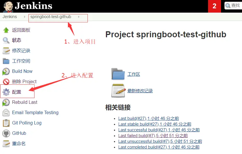The image size is (242, 154).
Task: Click the search magnifier icon in header
Action: (x=228, y=6)
